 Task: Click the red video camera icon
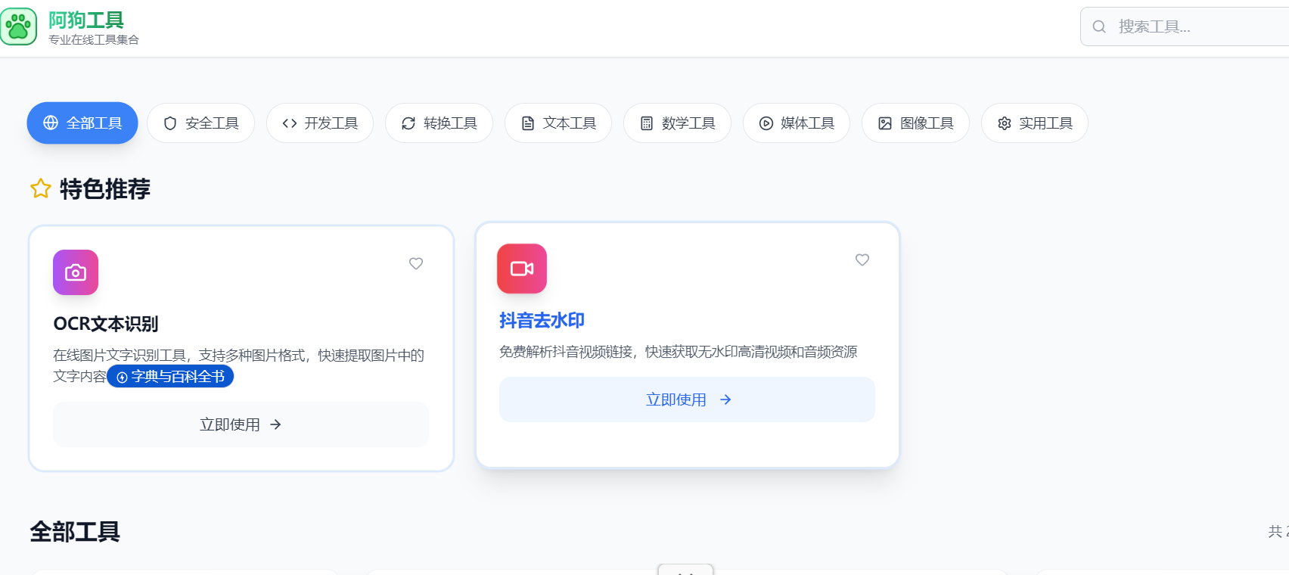[x=522, y=269]
